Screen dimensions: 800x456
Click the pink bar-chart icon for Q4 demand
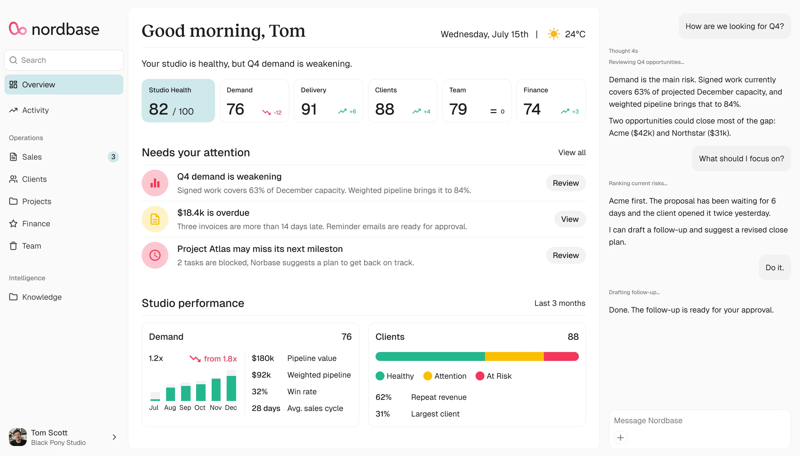click(155, 183)
